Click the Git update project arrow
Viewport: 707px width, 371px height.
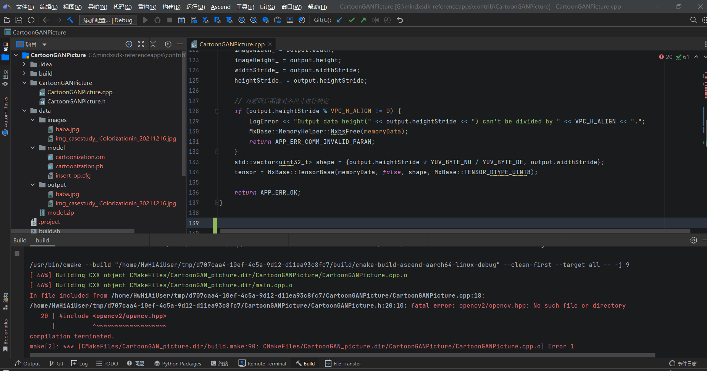339,20
